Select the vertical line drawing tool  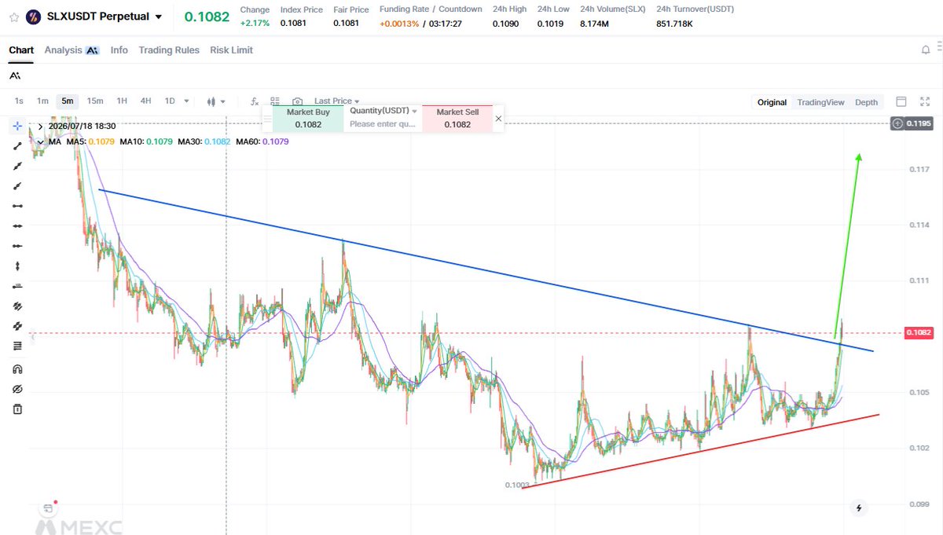(x=17, y=266)
